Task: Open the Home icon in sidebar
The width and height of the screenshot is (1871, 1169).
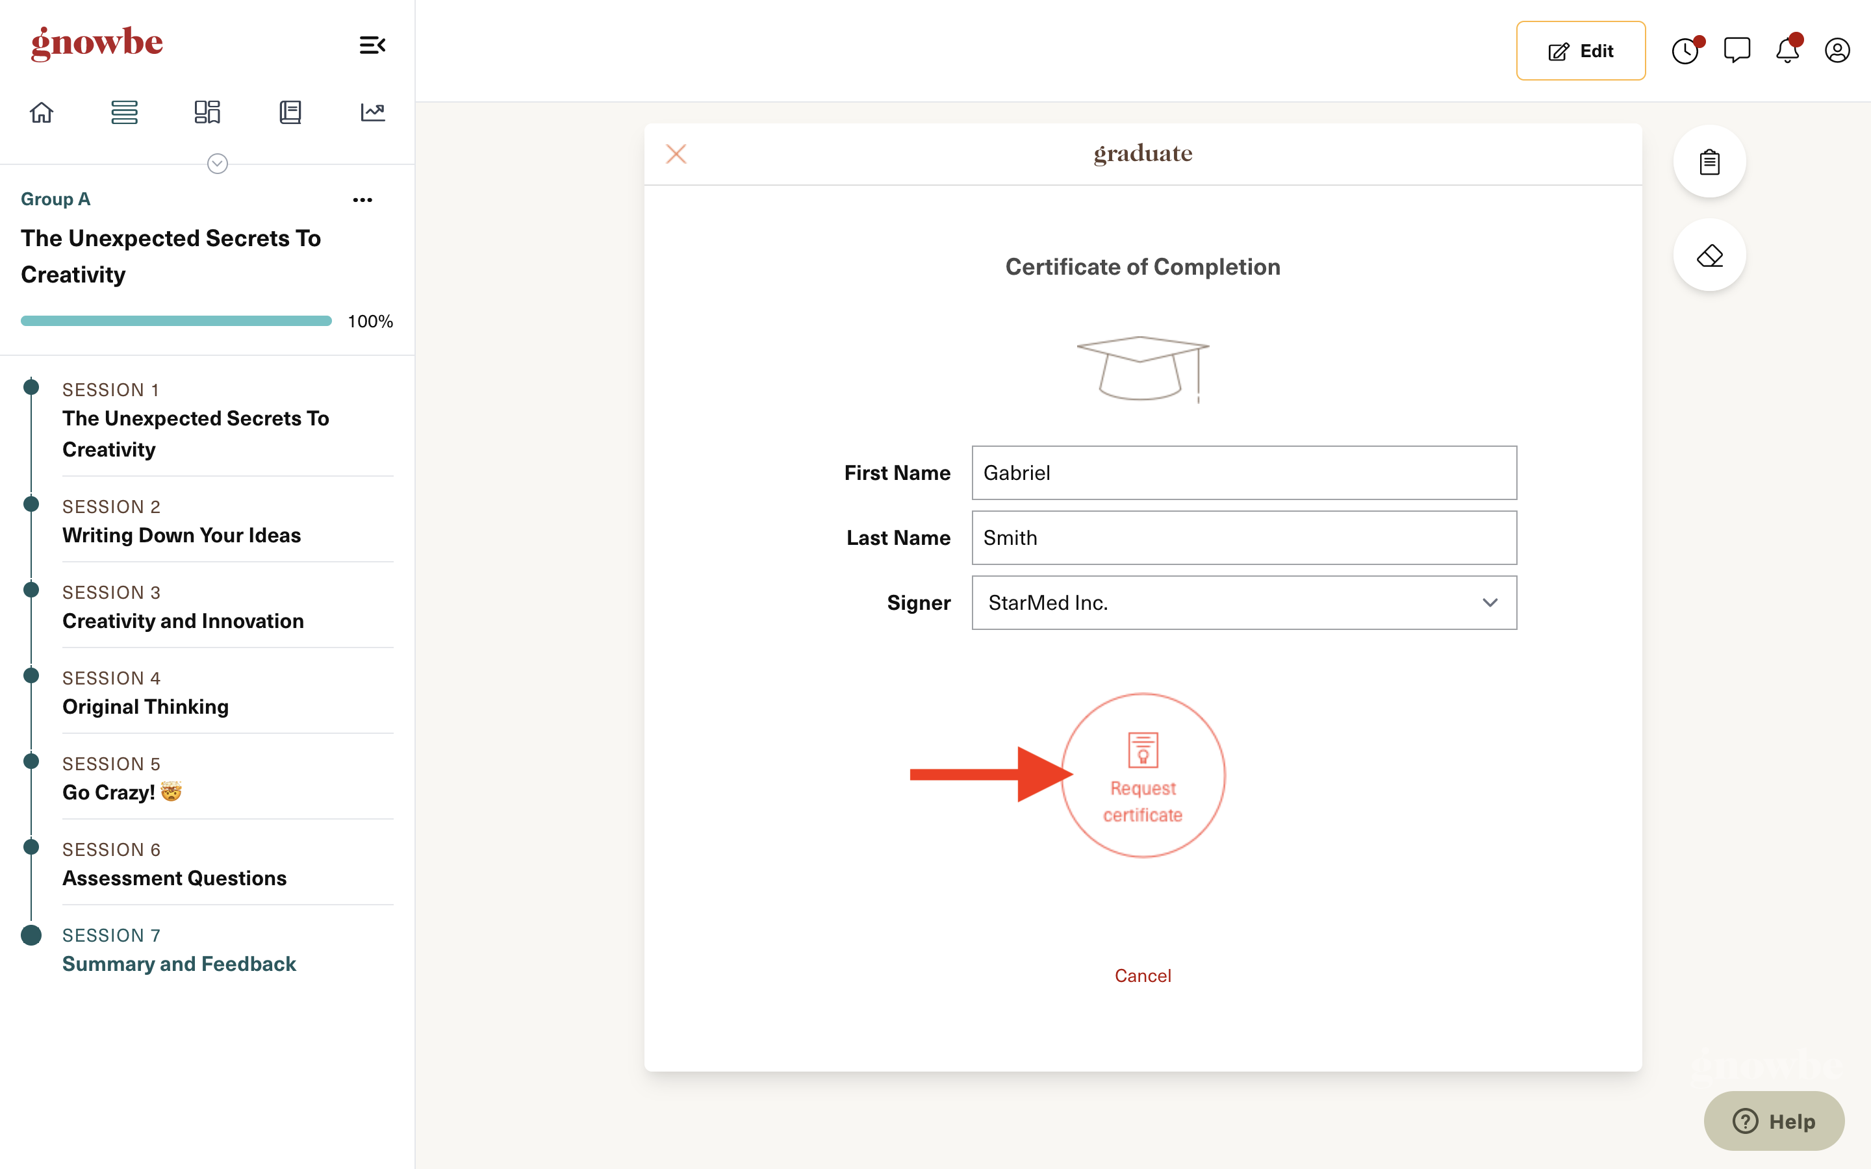Action: (x=42, y=112)
